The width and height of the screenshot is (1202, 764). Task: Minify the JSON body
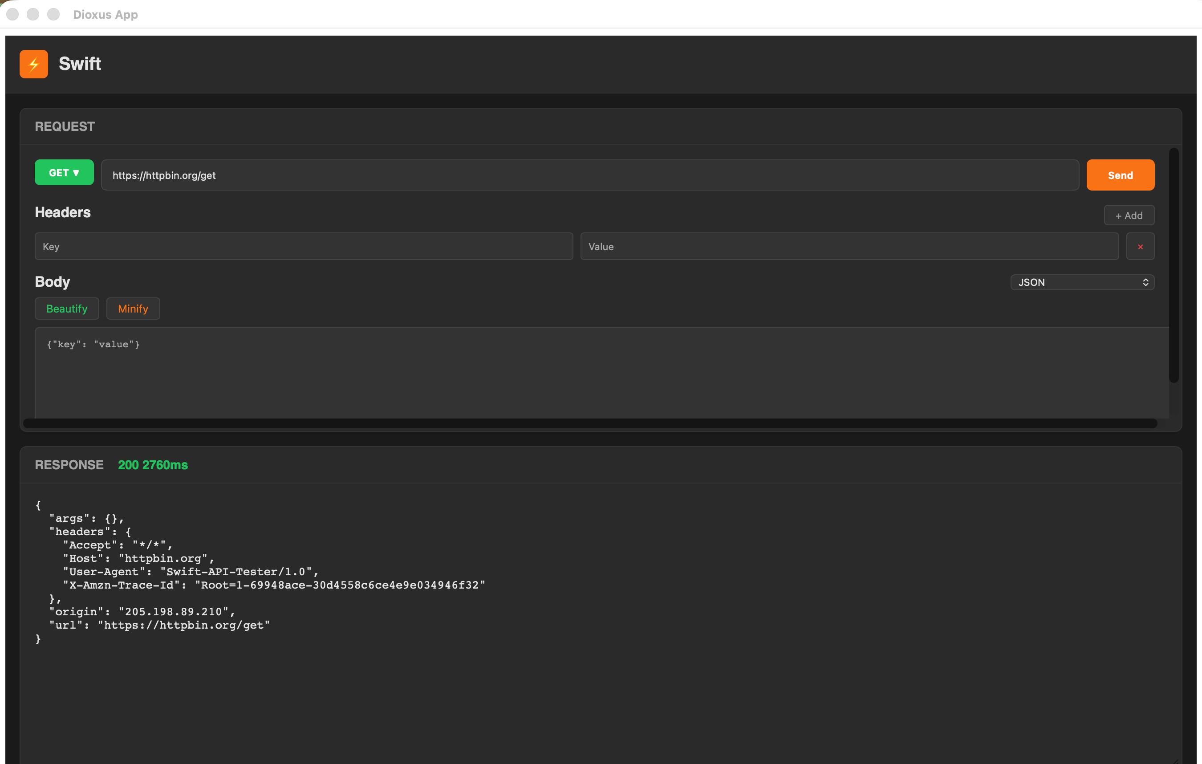pyautogui.click(x=133, y=309)
